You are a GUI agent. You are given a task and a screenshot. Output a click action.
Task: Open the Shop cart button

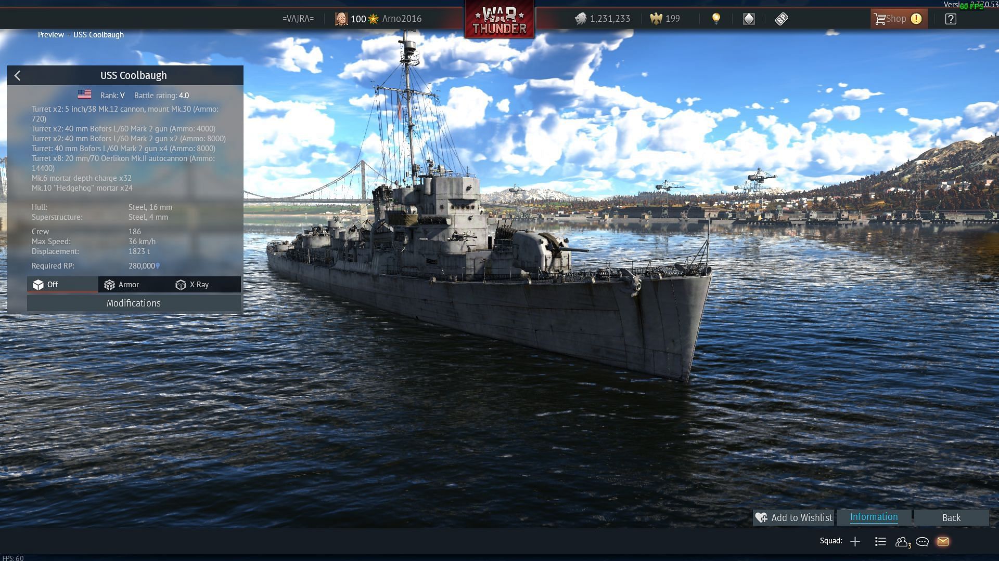point(899,19)
